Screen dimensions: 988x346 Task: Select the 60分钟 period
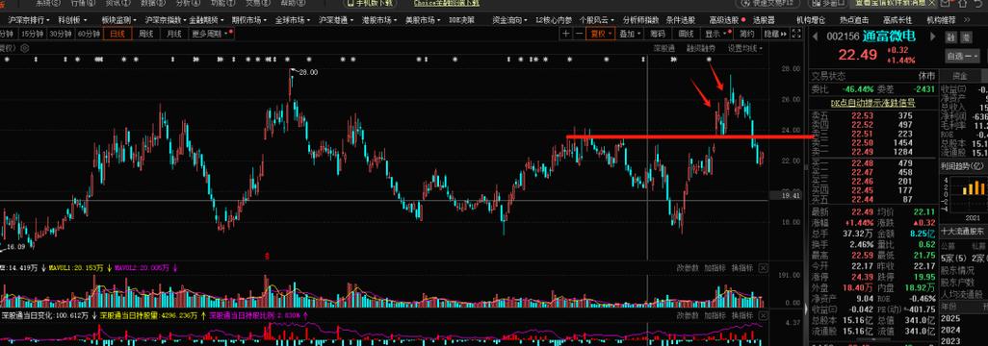(89, 34)
